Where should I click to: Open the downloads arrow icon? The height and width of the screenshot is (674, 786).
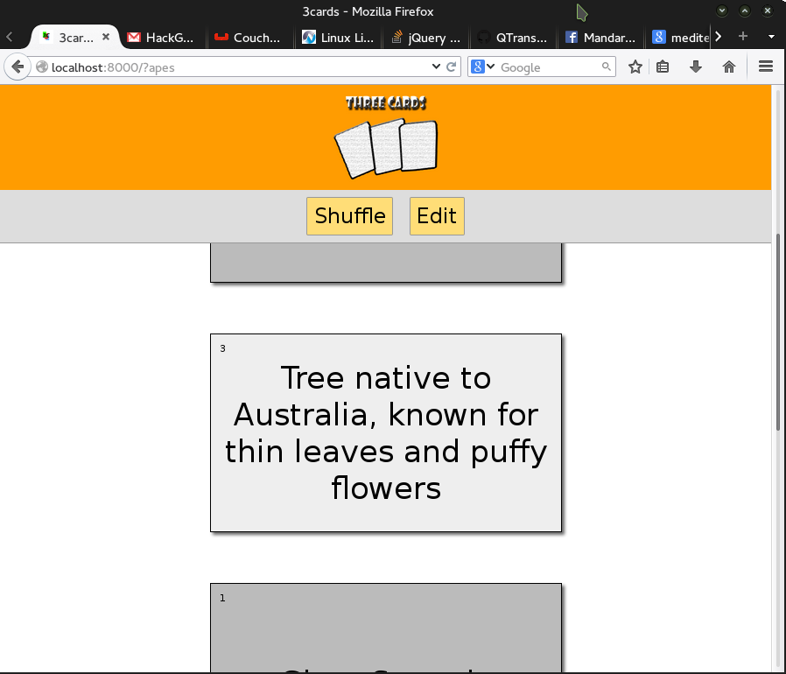696,67
